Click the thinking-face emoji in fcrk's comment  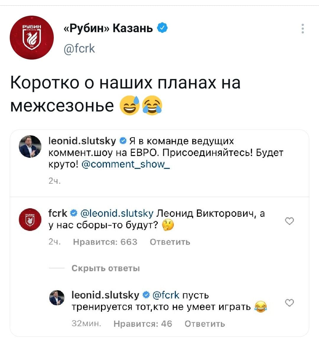[168, 225]
